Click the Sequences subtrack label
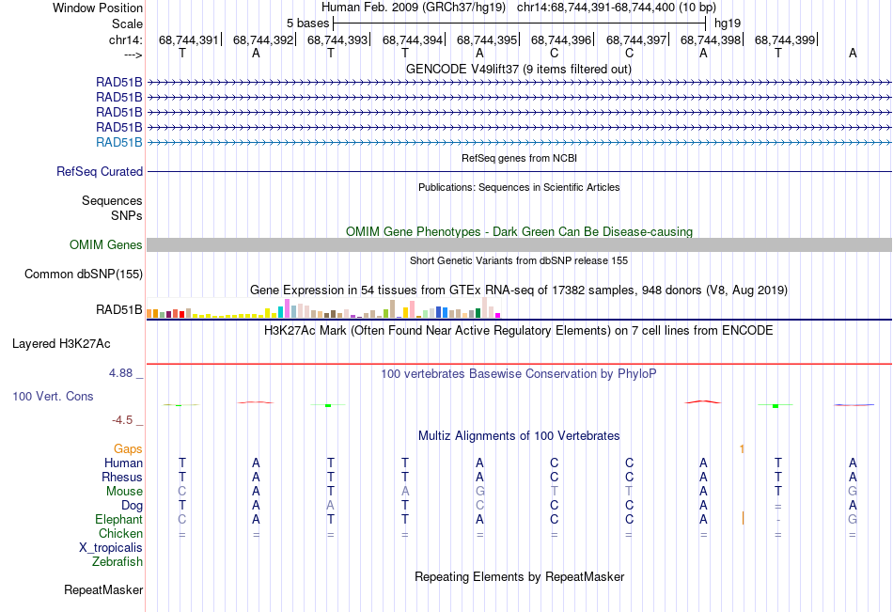 (x=112, y=200)
